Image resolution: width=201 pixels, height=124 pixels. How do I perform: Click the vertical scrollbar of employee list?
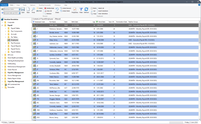pos(199,71)
